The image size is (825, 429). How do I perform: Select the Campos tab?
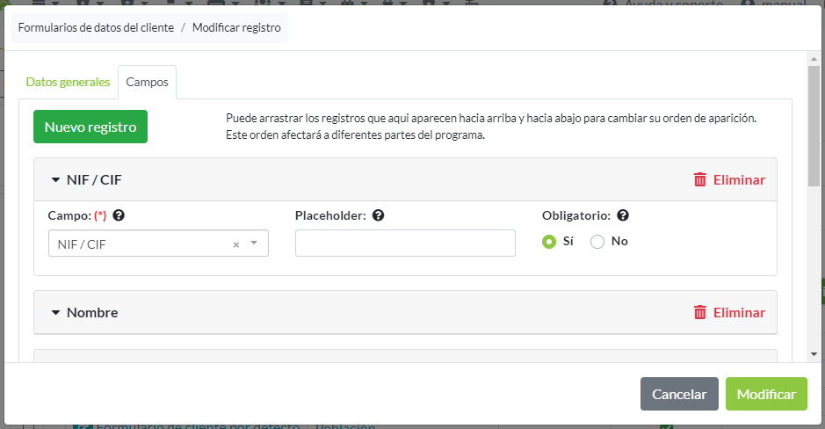[x=148, y=82]
